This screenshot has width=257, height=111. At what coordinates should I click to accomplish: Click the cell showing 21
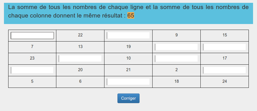[x=128, y=70]
